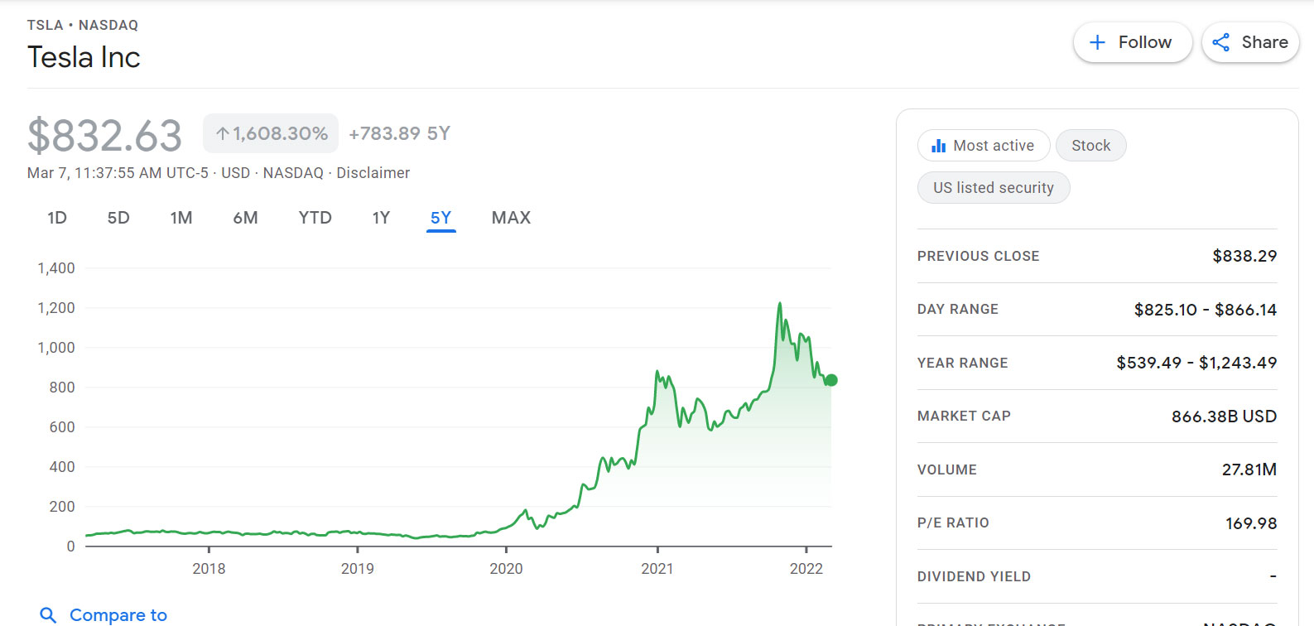1314x626 pixels.
Task: Click the up arrow in percentage badge
Action: (x=222, y=133)
